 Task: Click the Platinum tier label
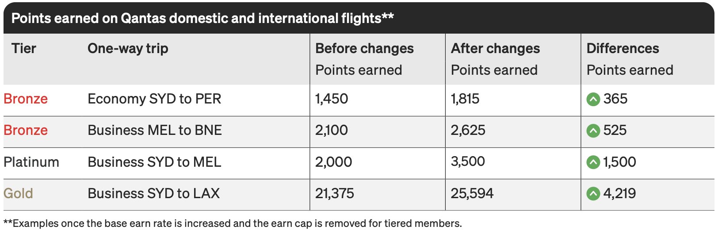click(x=31, y=162)
